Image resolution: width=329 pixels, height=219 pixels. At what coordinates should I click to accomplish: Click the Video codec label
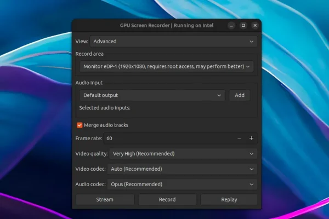point(90,169)
